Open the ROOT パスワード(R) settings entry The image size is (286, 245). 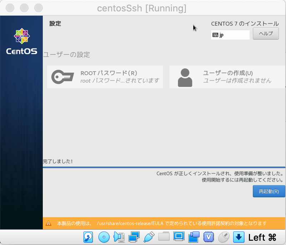point(105,77)
